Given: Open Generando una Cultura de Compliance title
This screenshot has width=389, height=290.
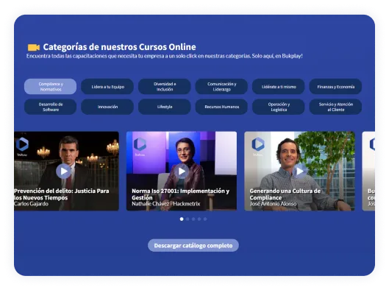Looking at the screenshot, I should click(285, 194).
